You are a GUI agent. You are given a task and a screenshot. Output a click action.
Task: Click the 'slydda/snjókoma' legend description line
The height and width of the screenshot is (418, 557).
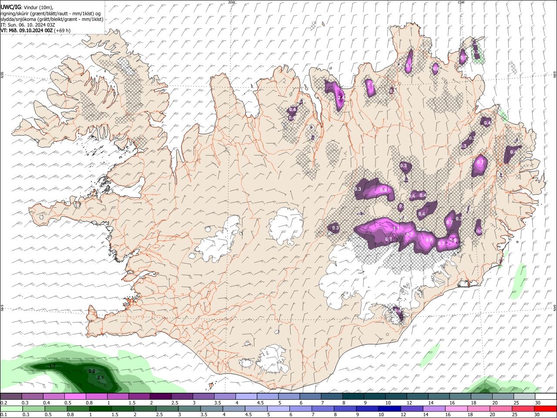pos(52,19)
